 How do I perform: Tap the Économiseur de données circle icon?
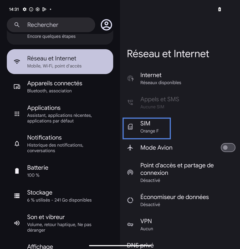click(130, 200)
